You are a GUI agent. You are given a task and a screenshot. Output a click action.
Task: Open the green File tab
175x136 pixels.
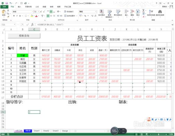pyautogui.click(x=4, y=7)
